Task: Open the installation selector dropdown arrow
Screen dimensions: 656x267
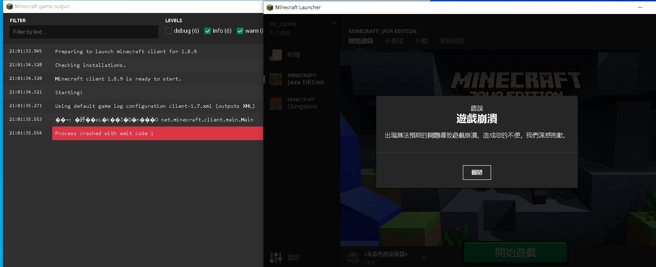Action: click(x=424, y=257)
